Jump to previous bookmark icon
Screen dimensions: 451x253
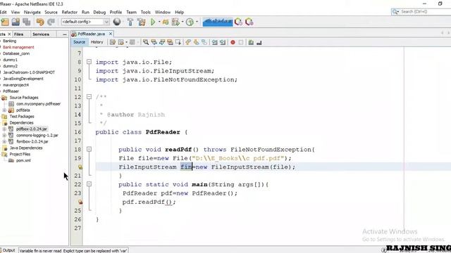tap(188, 42)
